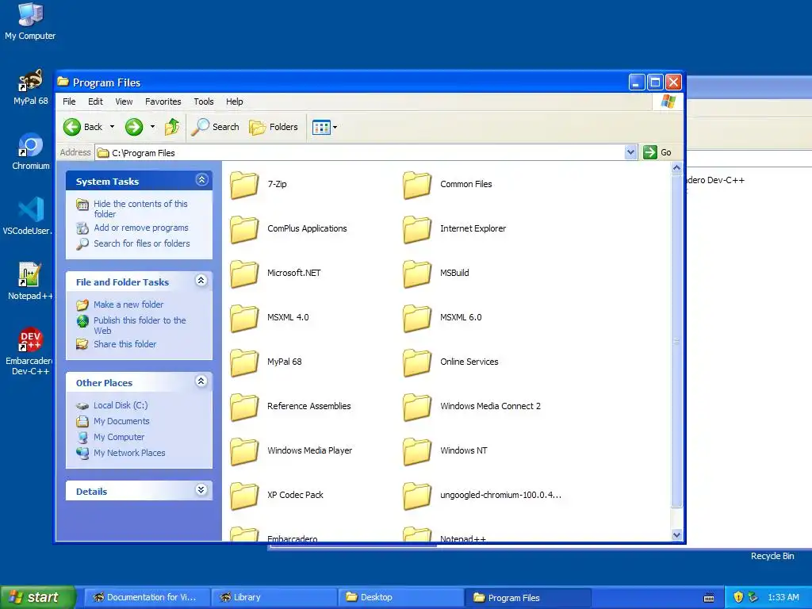This screenshot has width=812, height=609.
Task: Select the Online Services folder icon
Action: tap(417, 362)
